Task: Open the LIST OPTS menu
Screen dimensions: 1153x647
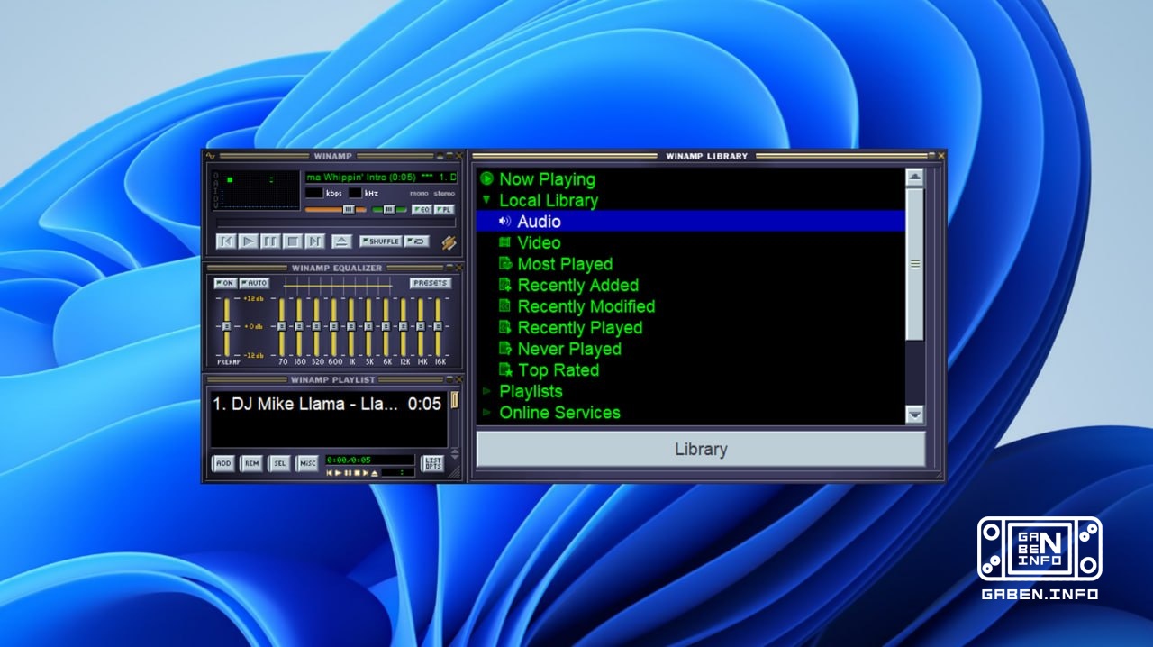Action: point(432,463)
